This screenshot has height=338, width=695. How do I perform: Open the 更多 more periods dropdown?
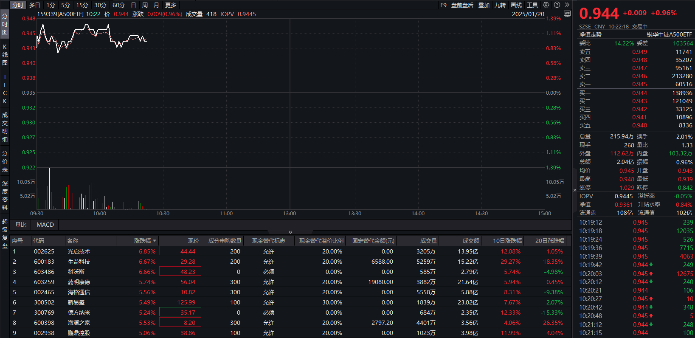(x=171, y=5)
